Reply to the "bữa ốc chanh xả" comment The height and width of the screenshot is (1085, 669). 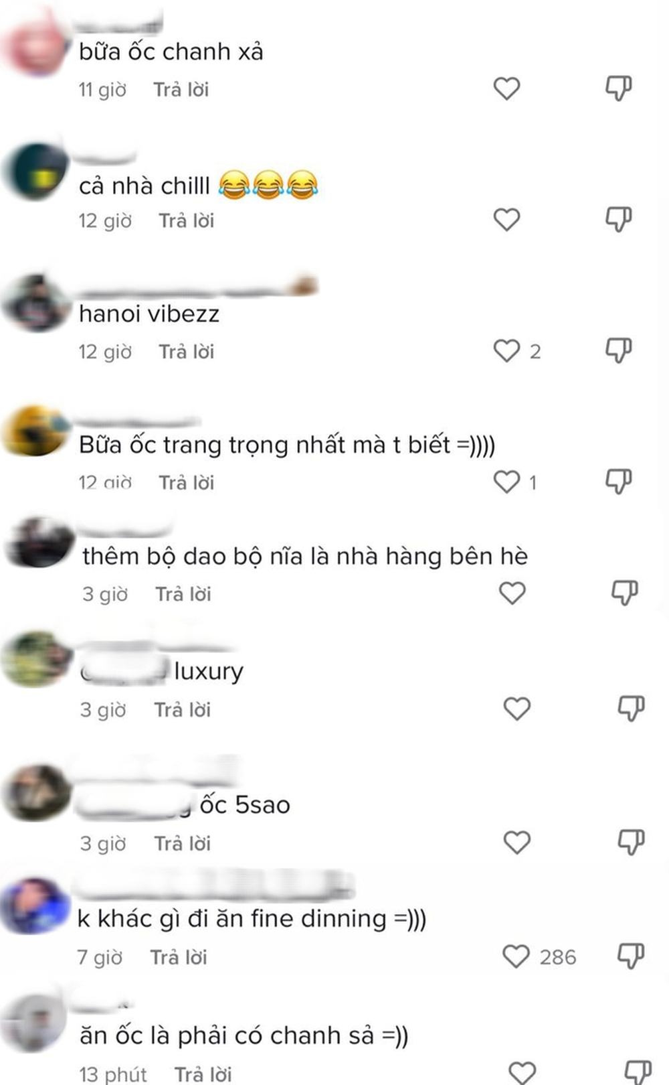tap(181, 89)
